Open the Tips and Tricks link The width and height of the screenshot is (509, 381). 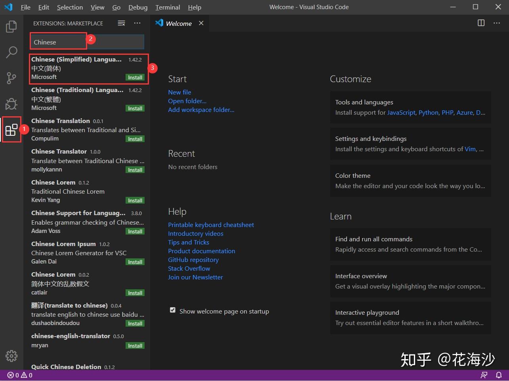click(189, 242)
